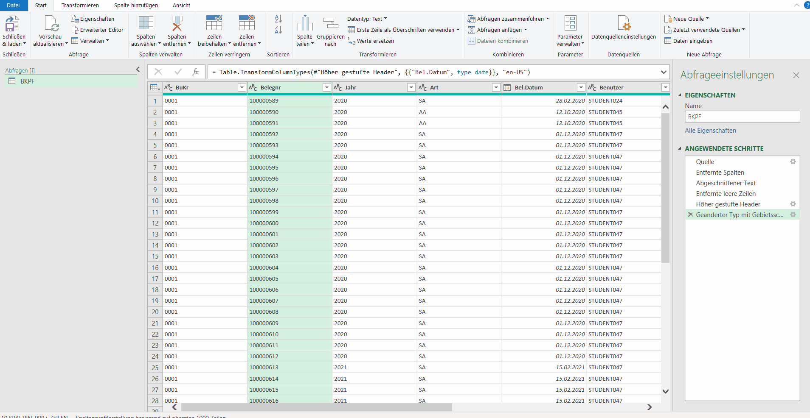The width and height of the screenshot is (810, 418).
Task: Open gear settings for Quelle step
Action: point(793,162)
